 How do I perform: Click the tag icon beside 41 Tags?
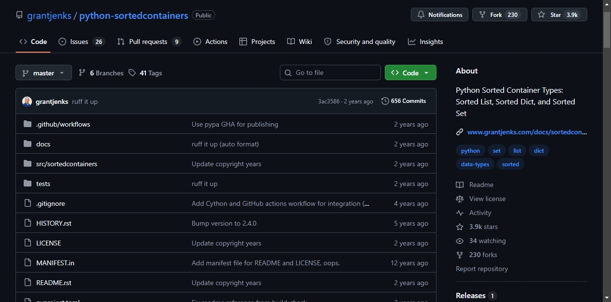point(132,73)
